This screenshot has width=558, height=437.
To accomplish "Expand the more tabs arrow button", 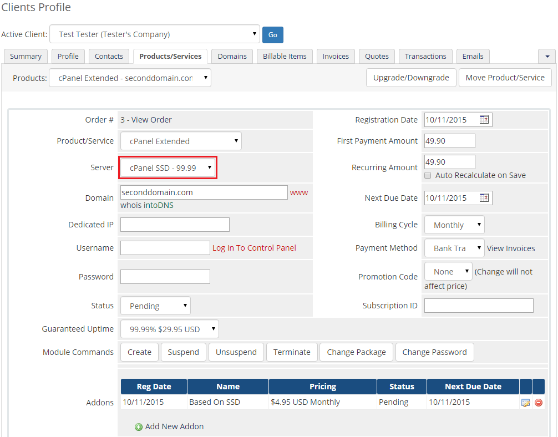I will point(546,57).
